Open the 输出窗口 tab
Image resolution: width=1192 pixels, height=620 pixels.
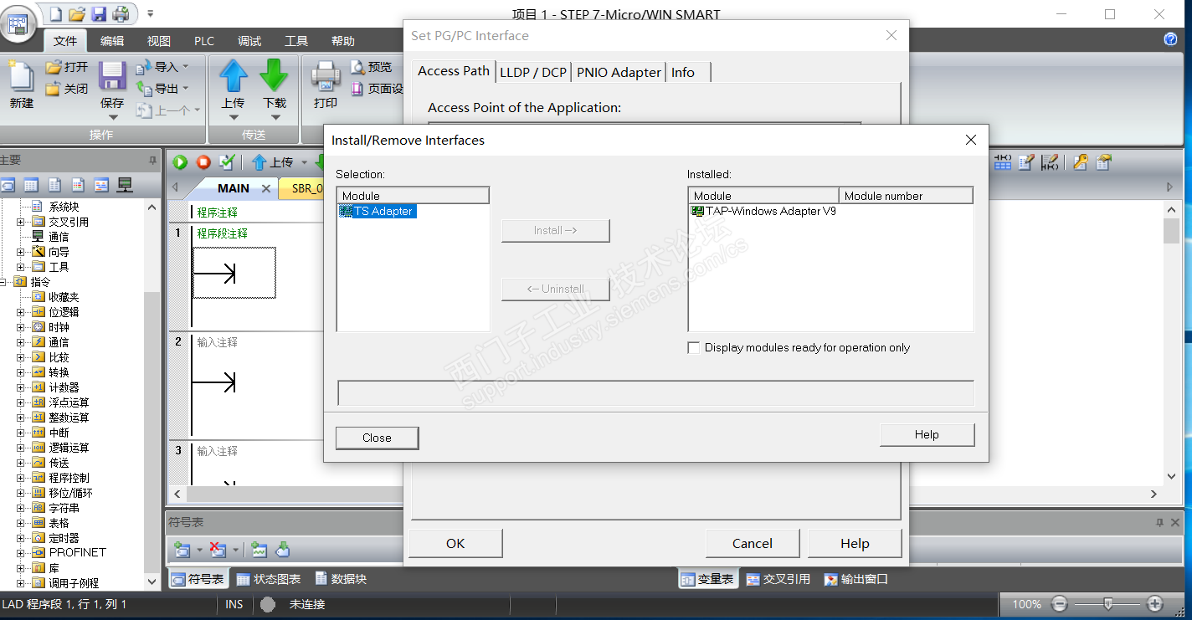pyautogui.click(x=855, y=579)
